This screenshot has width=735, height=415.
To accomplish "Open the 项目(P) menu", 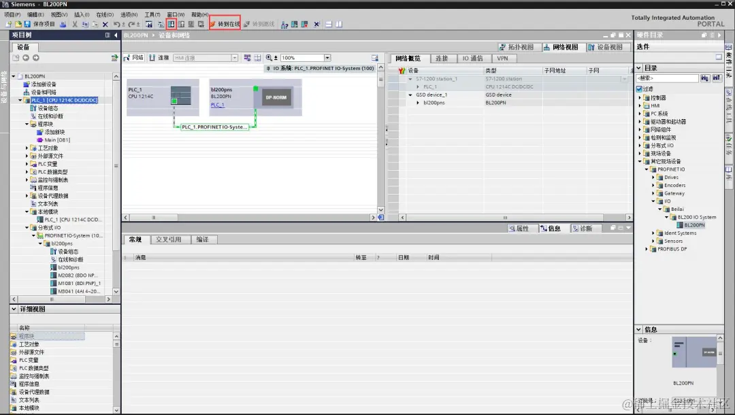I will coord(12,14).
